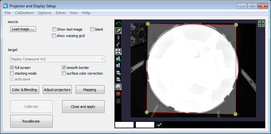The height and width of the screenshot is (134, 271).
Task: Open the Display Compound 412 dropdown
Action: tap(58, 59)
